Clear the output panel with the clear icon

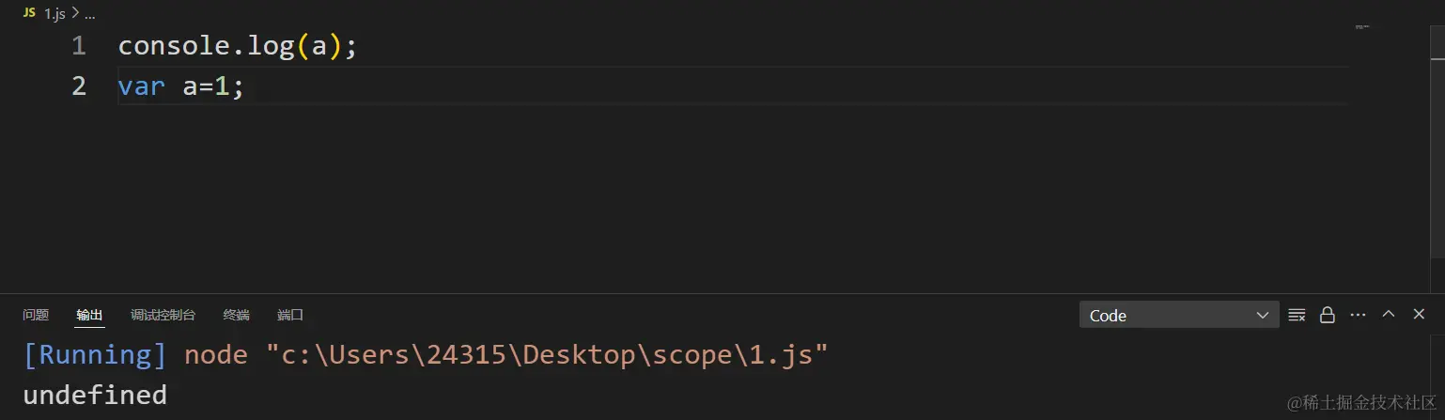pos(1297,315)
